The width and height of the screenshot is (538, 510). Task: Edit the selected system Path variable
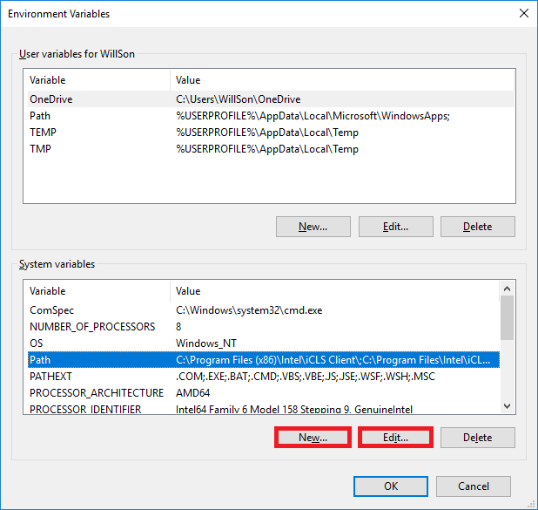[395, 437]
